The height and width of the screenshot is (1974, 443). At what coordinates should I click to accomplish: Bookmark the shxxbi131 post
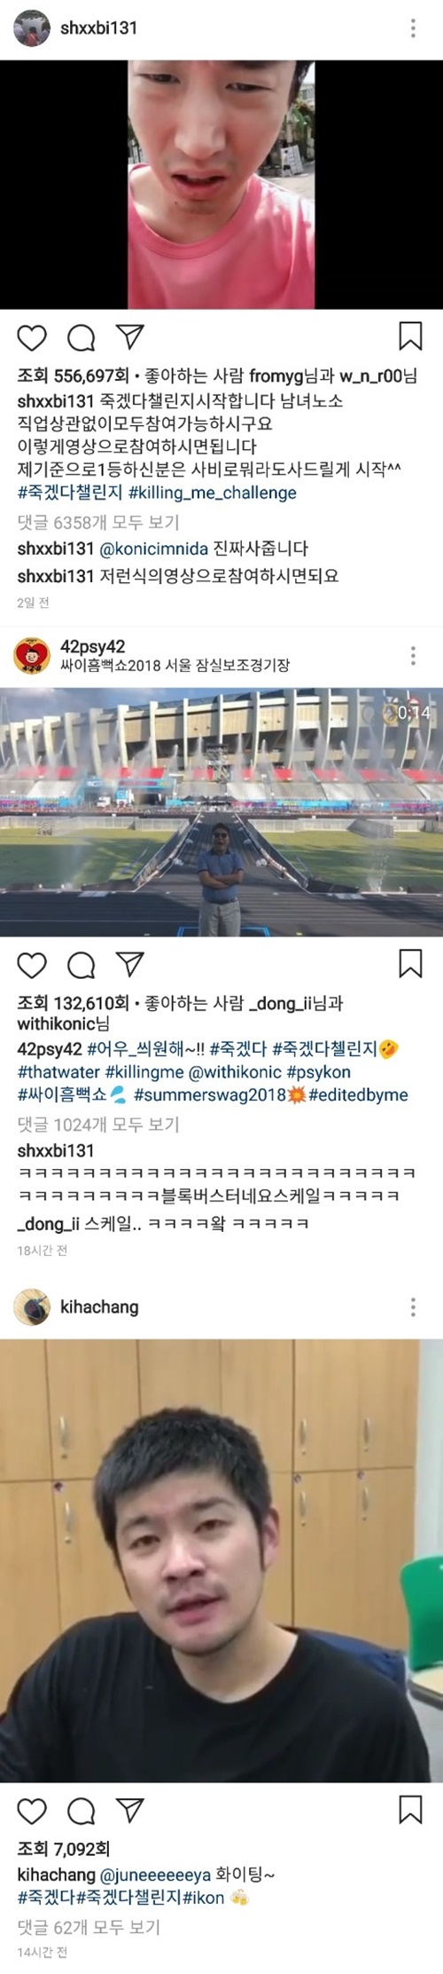point(410,337)
